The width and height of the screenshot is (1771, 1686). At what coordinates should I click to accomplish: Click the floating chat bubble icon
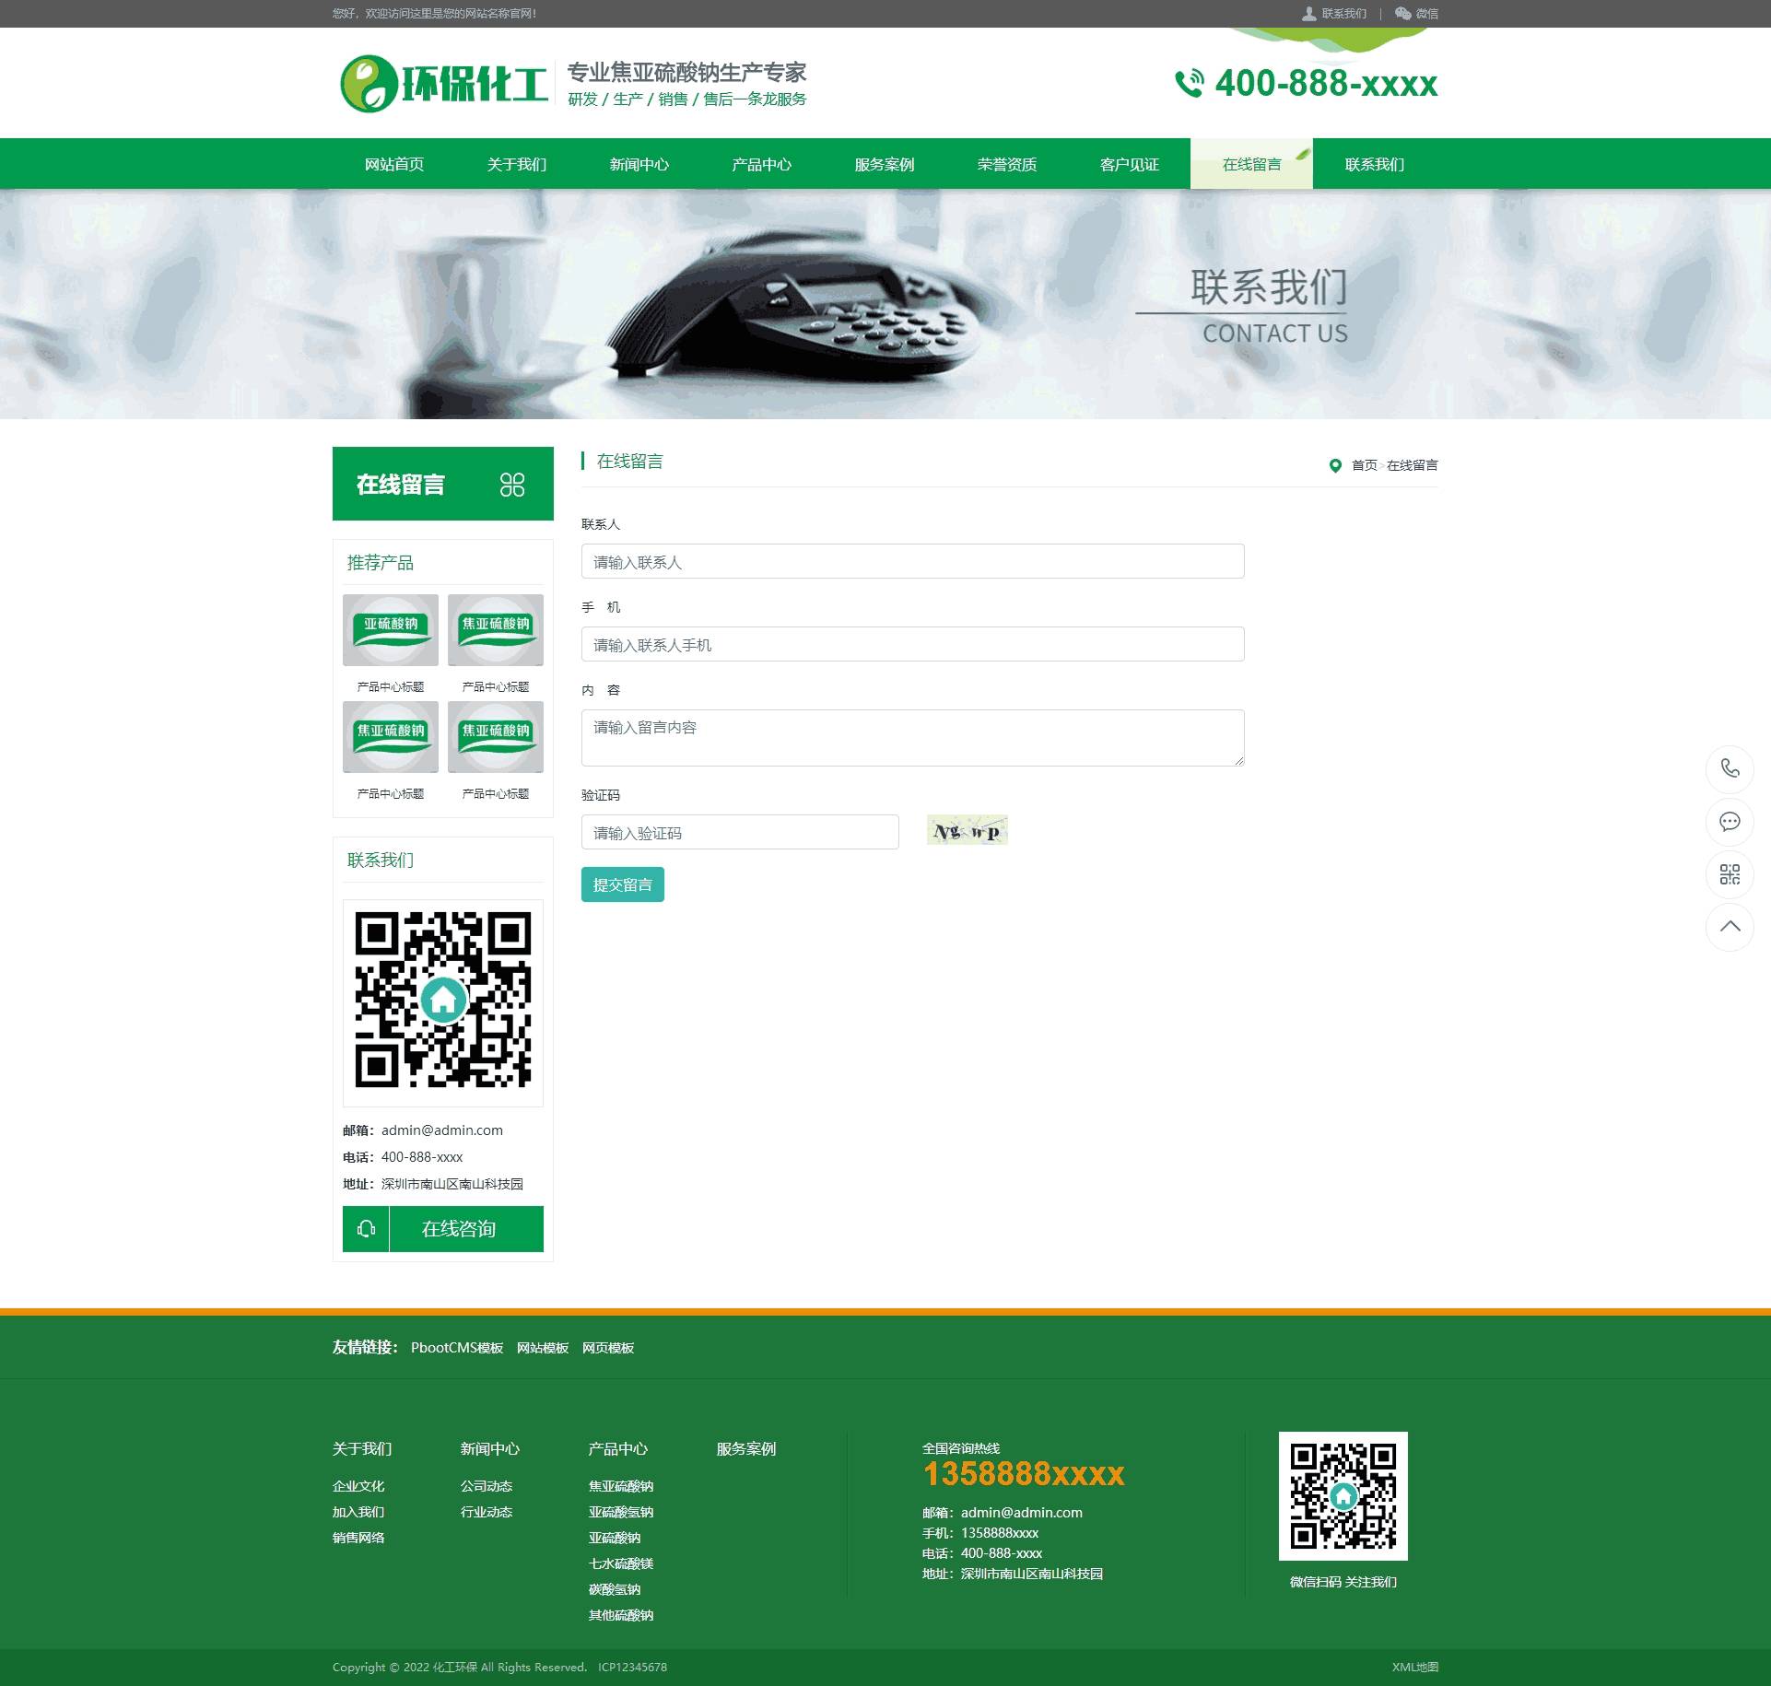(x=1730, y=821)
